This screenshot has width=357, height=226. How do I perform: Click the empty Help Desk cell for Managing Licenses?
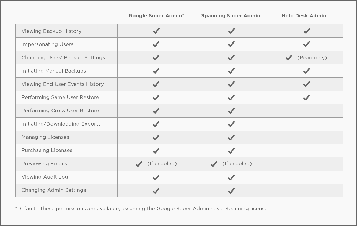coord(305,137)
